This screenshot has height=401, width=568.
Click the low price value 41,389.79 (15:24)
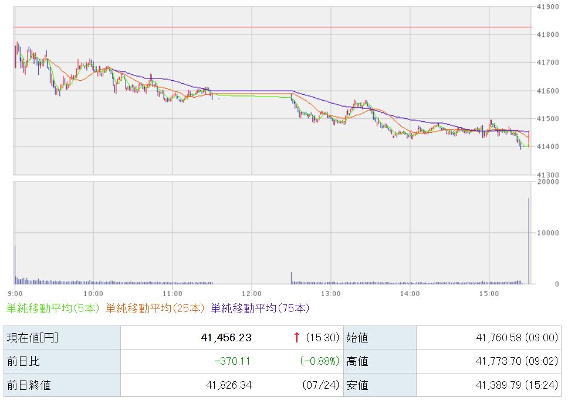click(x=517, y=385)
